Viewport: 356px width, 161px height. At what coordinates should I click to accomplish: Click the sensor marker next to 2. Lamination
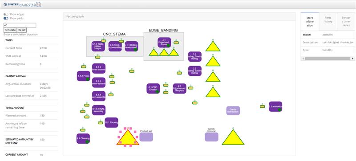pos(262,106)
